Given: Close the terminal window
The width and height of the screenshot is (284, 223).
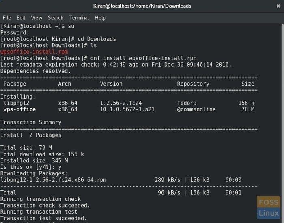Looking at the screenshot, I should 278,6.
